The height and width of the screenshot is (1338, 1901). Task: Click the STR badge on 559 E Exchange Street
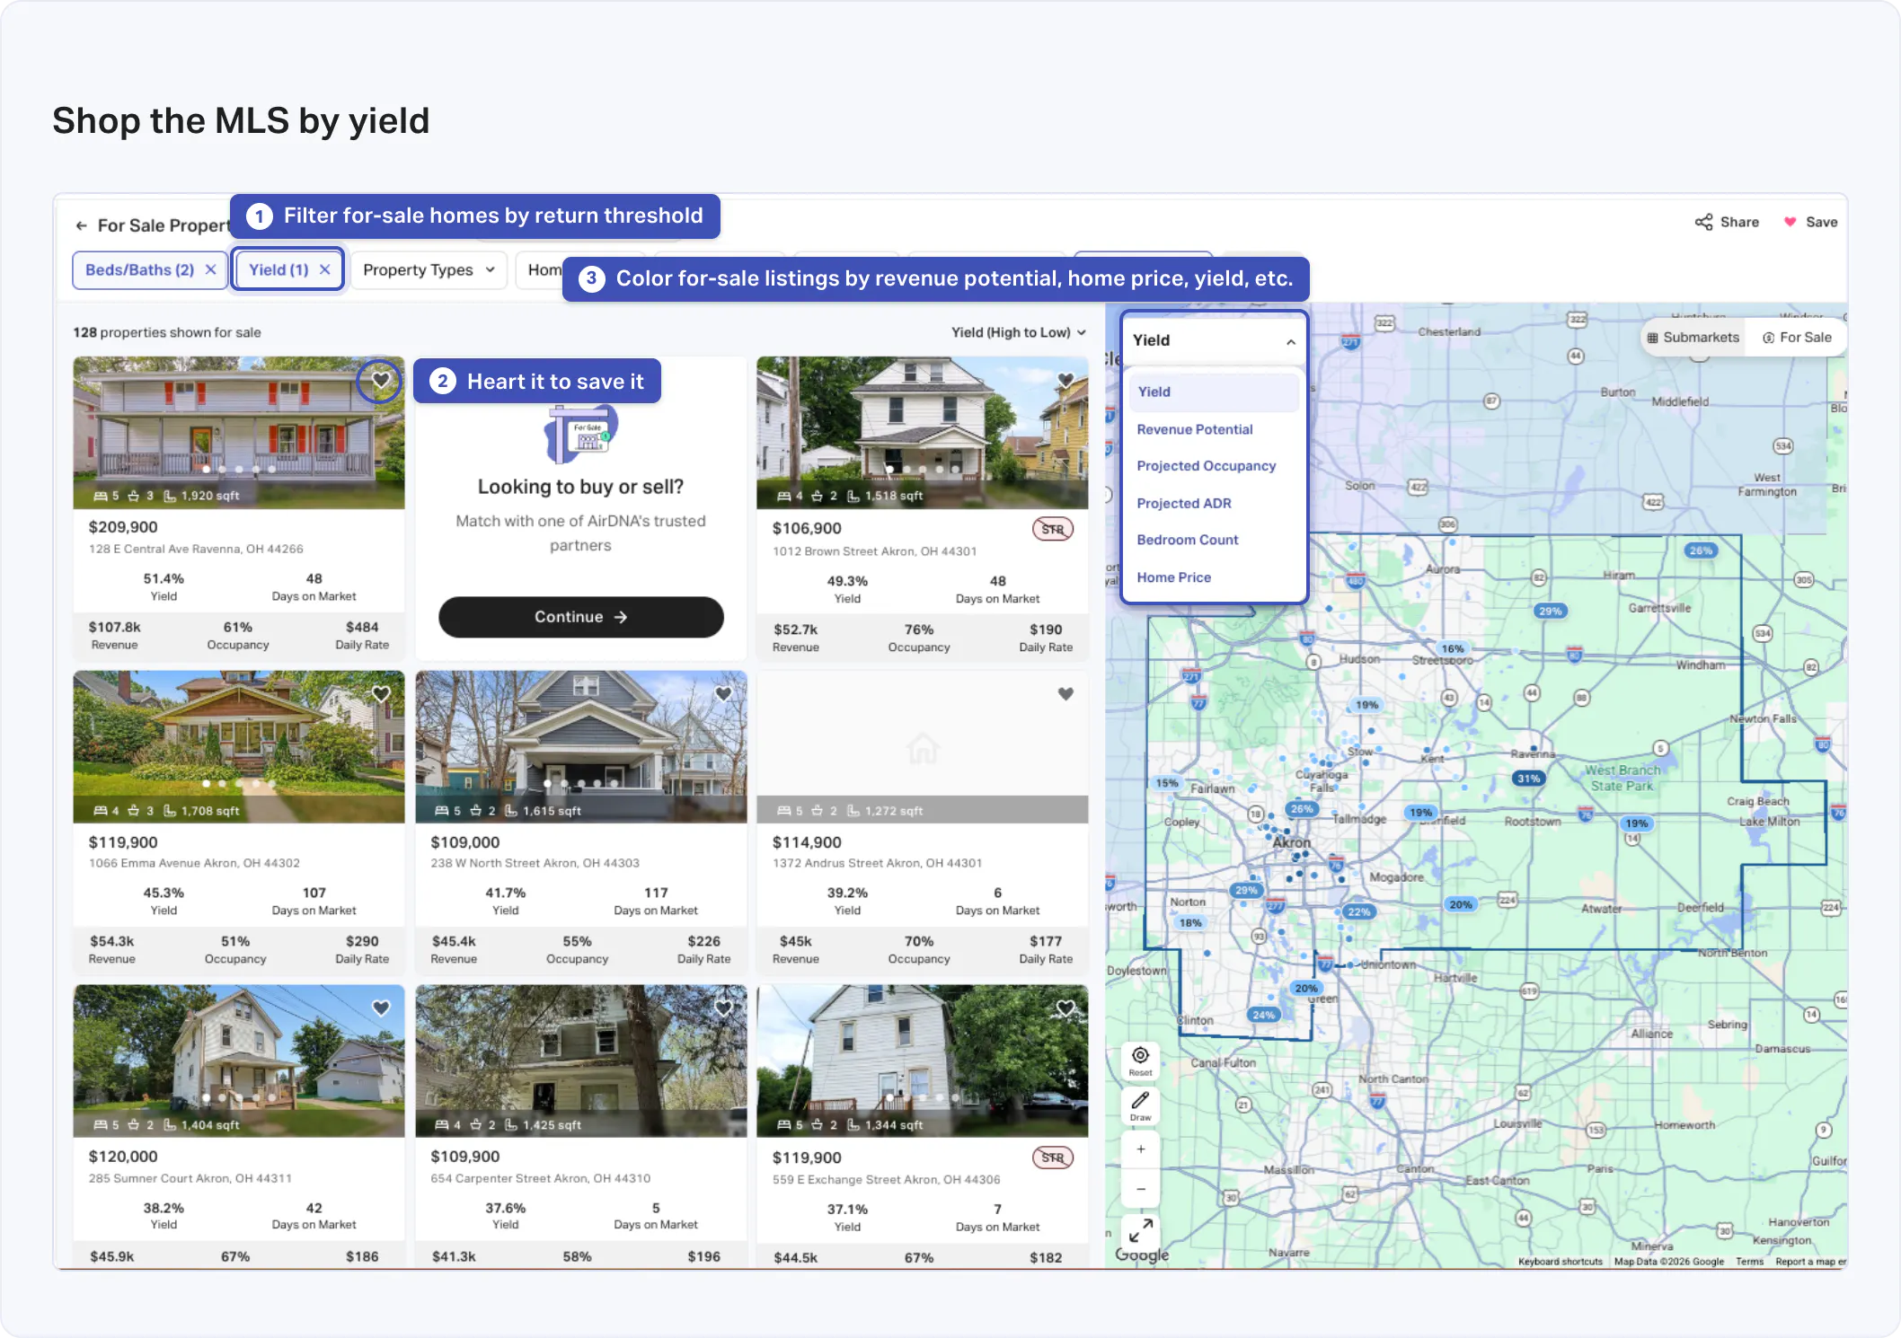point(1053,1158)
